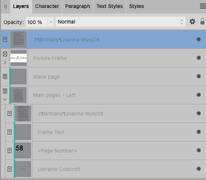Screen dimensions: 206x180
Task: Open the Normal blend mode dropdown
Action: point(121,22)
